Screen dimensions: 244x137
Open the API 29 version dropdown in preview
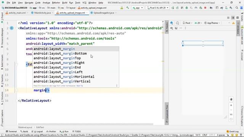198,23
